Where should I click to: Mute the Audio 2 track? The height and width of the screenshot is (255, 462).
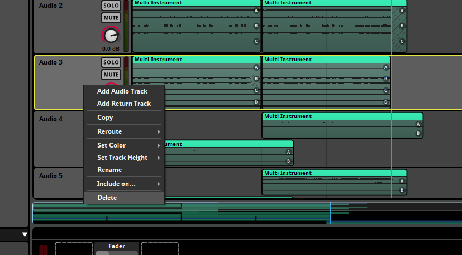click(111, 18)
